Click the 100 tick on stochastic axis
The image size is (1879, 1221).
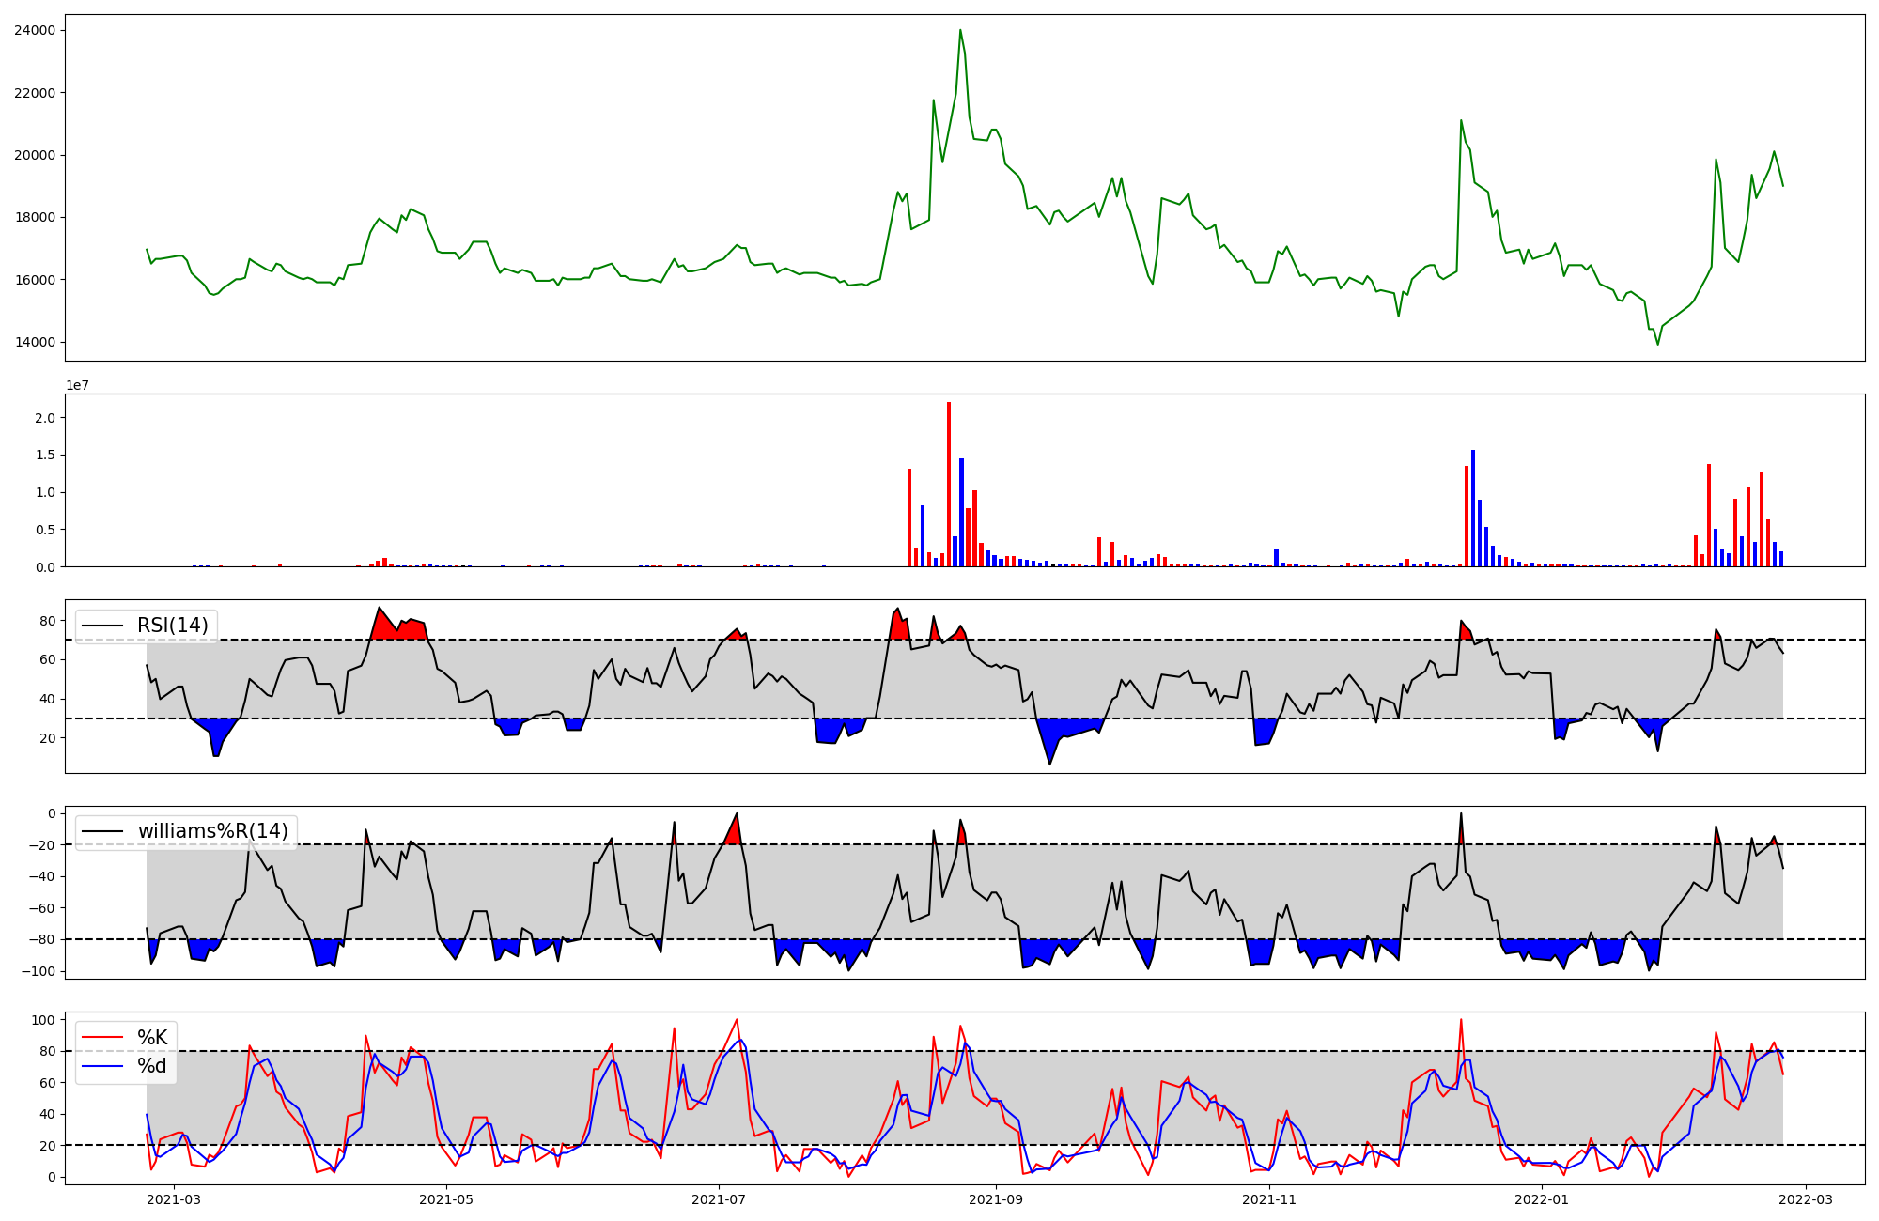coord(43,1020)
